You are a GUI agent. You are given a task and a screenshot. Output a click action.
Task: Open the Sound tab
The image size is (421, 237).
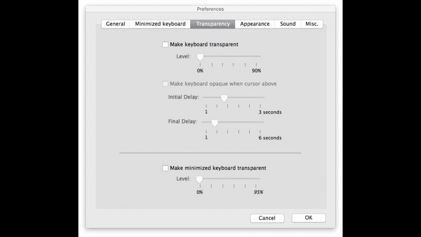pos(287,24)
